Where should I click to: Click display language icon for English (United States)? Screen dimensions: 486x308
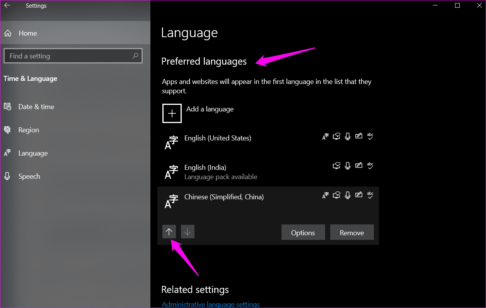326,136
